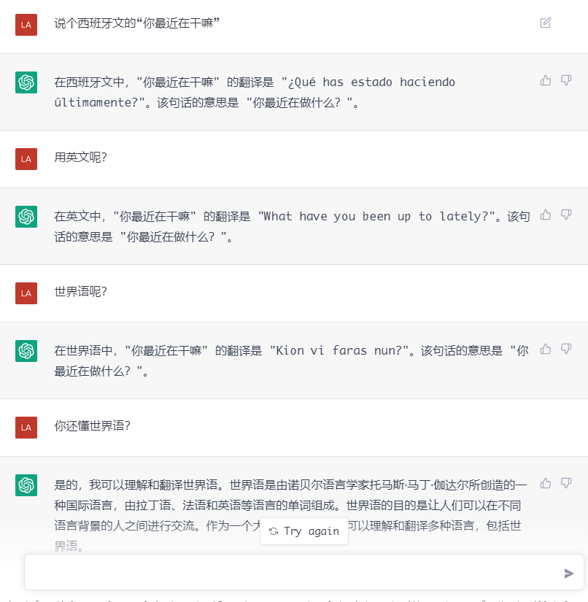588x602 pixels.
Task: Click the LA avatar beside '用英文呢?'
Action: coord(26,158)
